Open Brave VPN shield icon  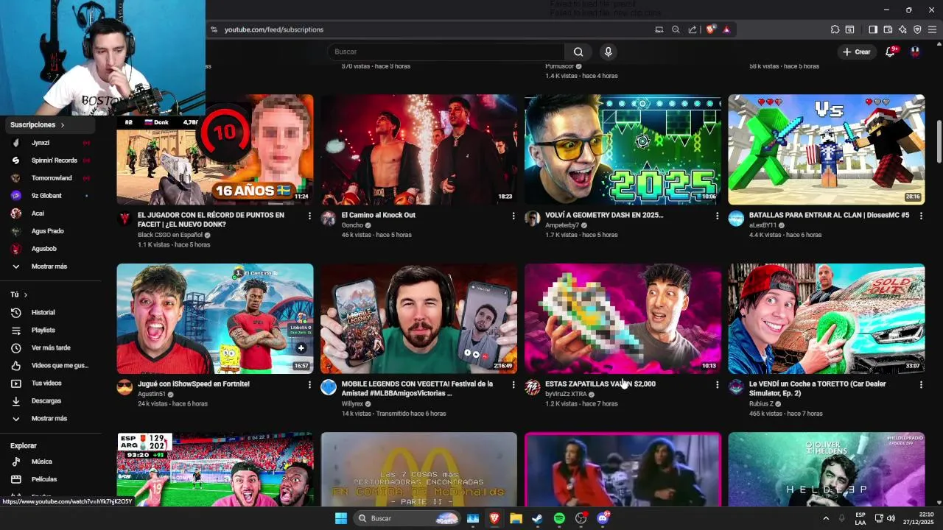(x=917, y=29)
